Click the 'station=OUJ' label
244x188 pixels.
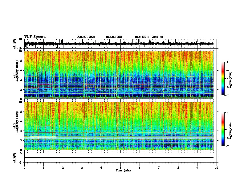(114, 37)
